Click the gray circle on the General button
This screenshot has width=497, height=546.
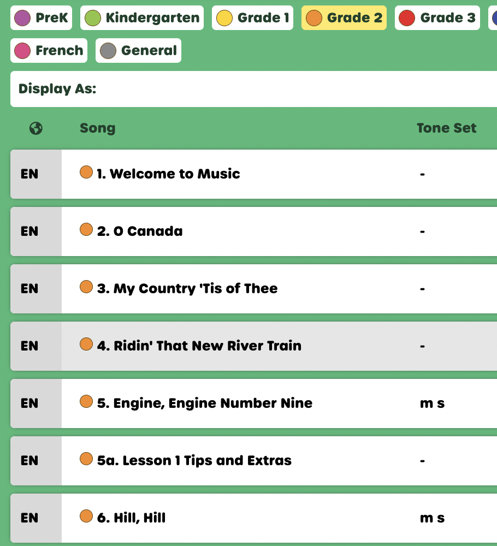[107, 50]
